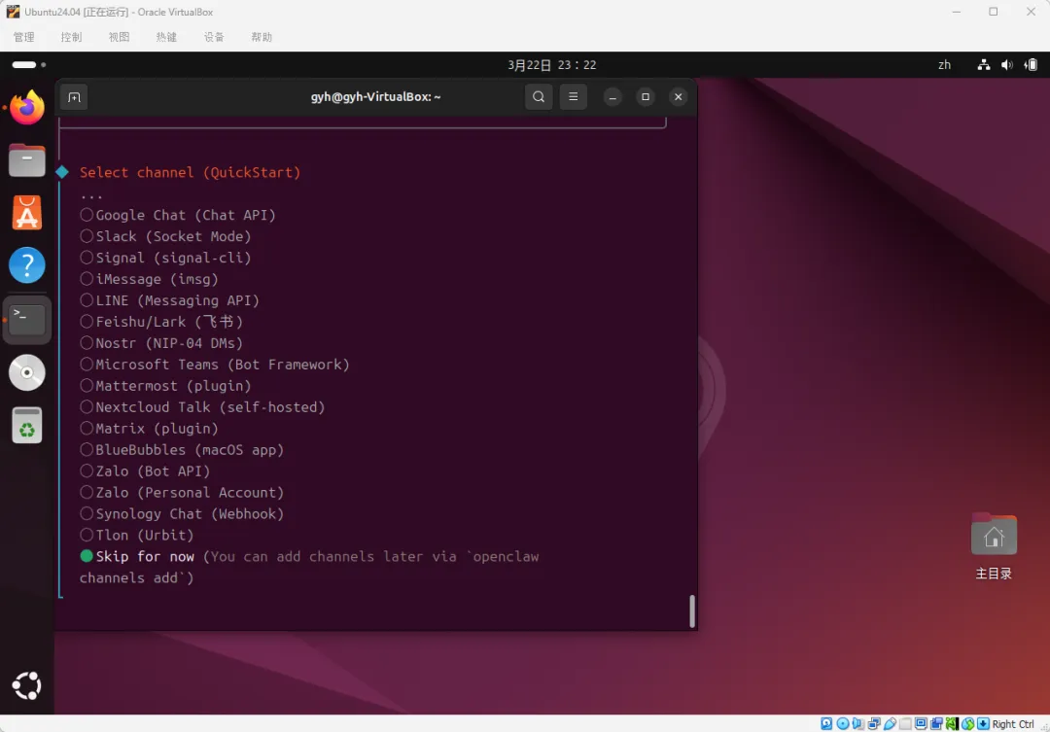Open the 控制 menu in VirtualBox
1050x732 pixels.
71,38
